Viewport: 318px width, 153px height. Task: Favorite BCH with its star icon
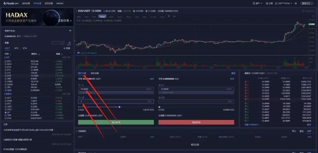click(6, 64)
